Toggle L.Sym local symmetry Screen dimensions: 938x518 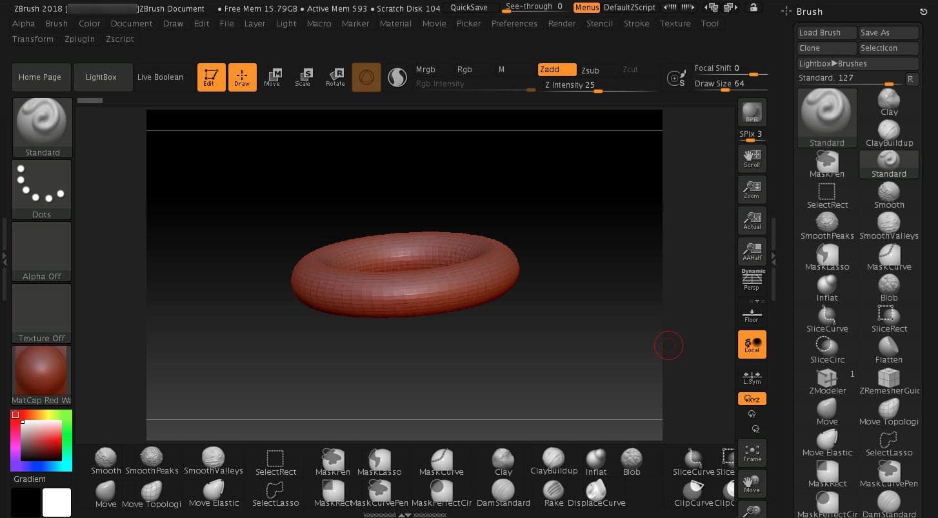(x=752, y=377)
